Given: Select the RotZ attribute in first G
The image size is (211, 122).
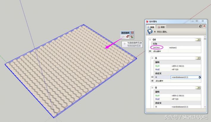Looking at the screenshot, I should pos(158,70).
